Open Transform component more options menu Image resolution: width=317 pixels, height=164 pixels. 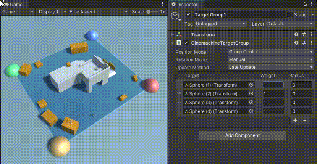coord(311,35)
